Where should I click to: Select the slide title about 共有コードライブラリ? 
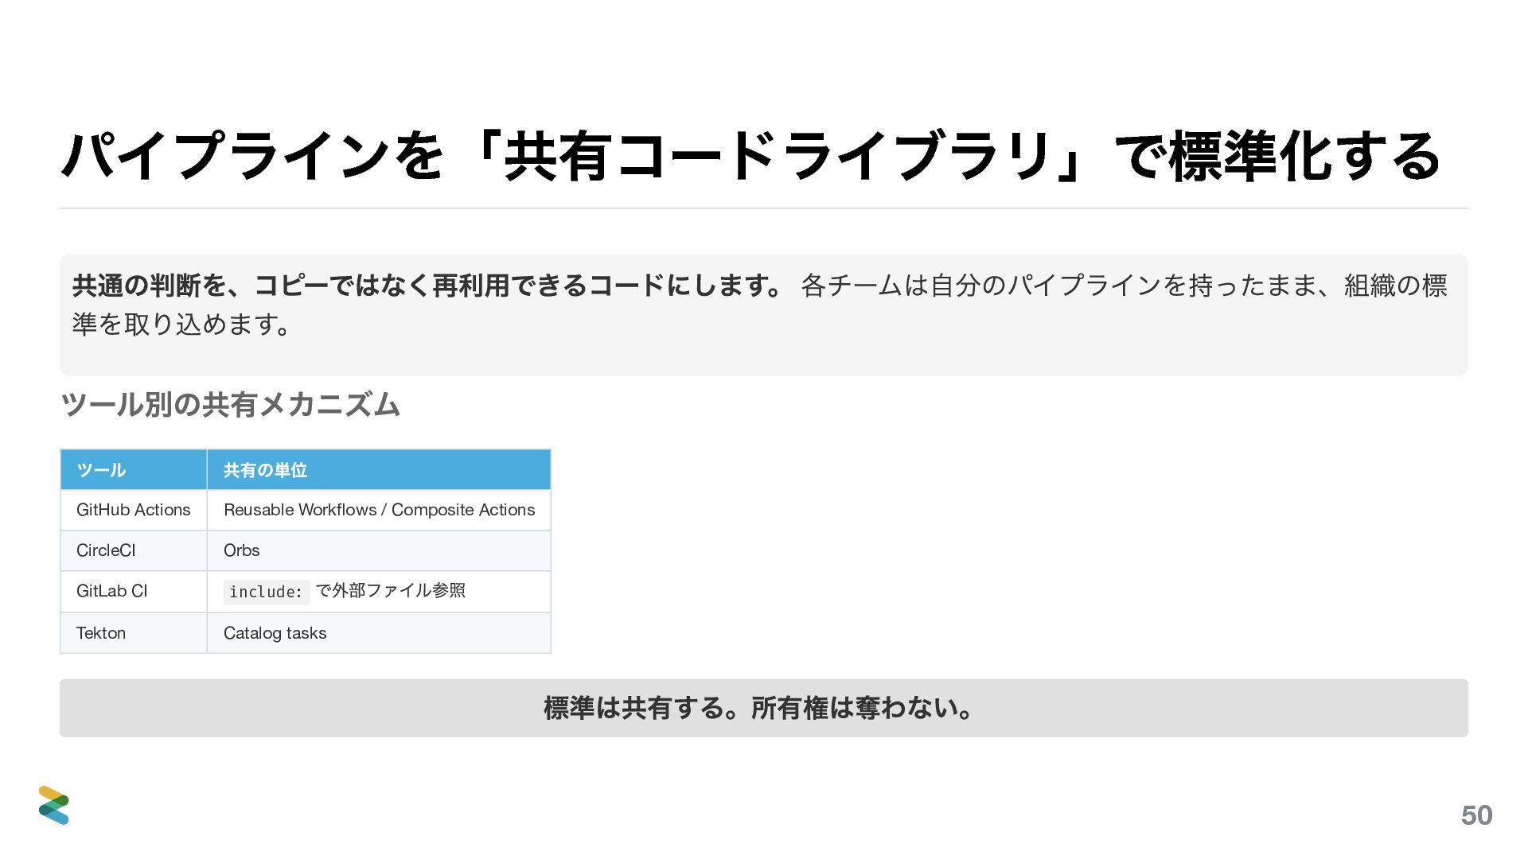pyautogui.click(x=751, y=156)
